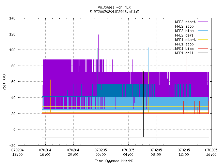Click the purple NPD2 start legend line
Screen dimensions: 218x164
click(203, 22)
